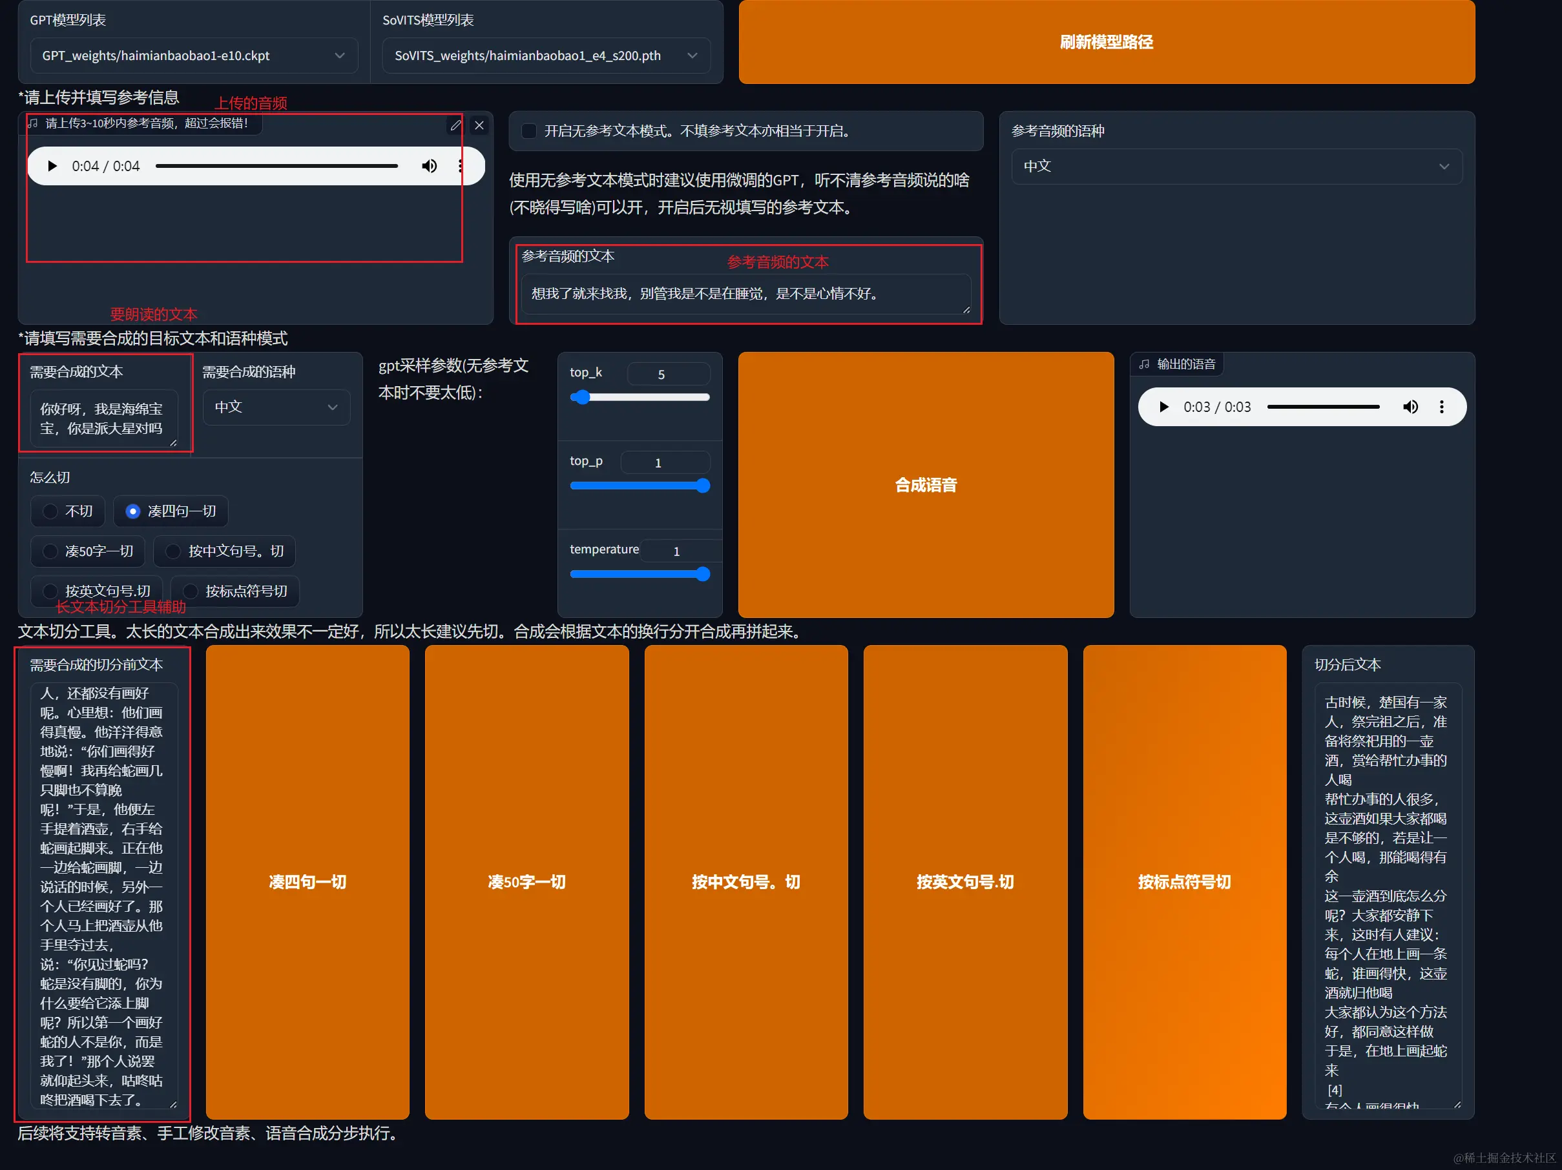
Task: Mute the reference audio volume icon
Action: click(x=429, y=166)
